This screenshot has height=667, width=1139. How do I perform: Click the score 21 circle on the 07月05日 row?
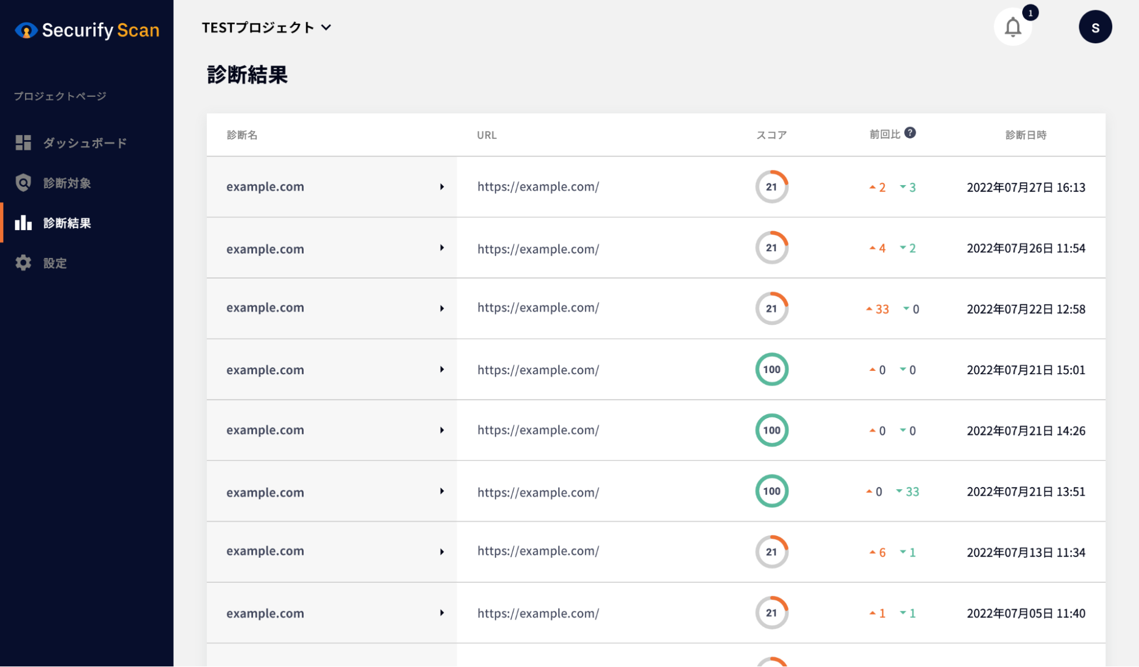tap(771, 613)
